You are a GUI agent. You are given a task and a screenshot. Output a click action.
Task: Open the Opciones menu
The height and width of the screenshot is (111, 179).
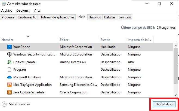(x=23, y=11)
